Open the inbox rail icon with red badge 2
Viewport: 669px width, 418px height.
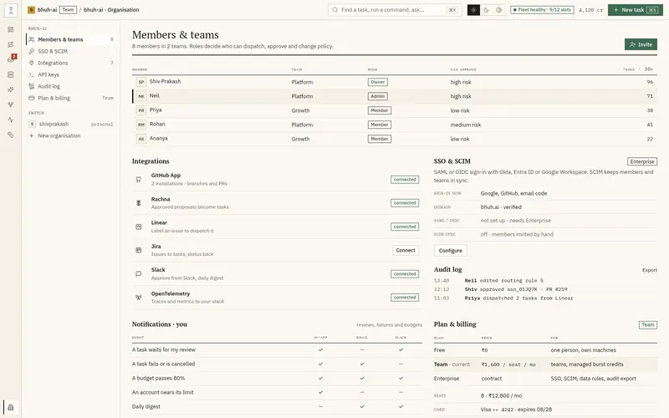coord(11,59)
